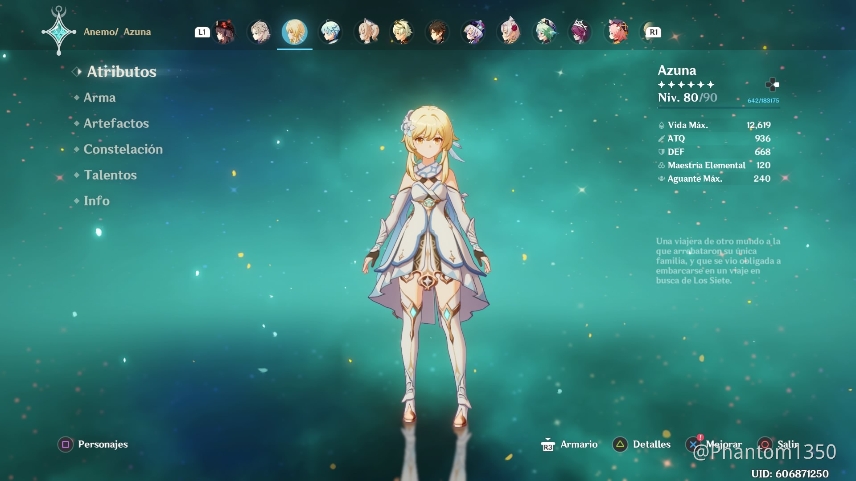Select Qiqi's purple-hat portrait
The height and width of the screenshot is (481, 856).
click(473, 32)
